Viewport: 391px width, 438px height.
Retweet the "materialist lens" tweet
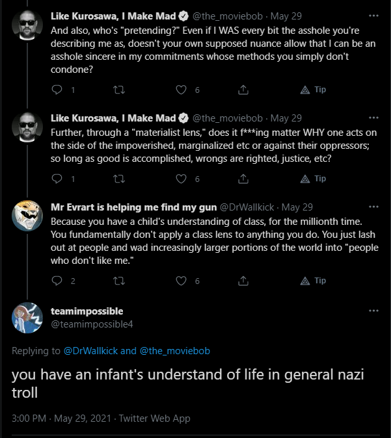point(118,179)
